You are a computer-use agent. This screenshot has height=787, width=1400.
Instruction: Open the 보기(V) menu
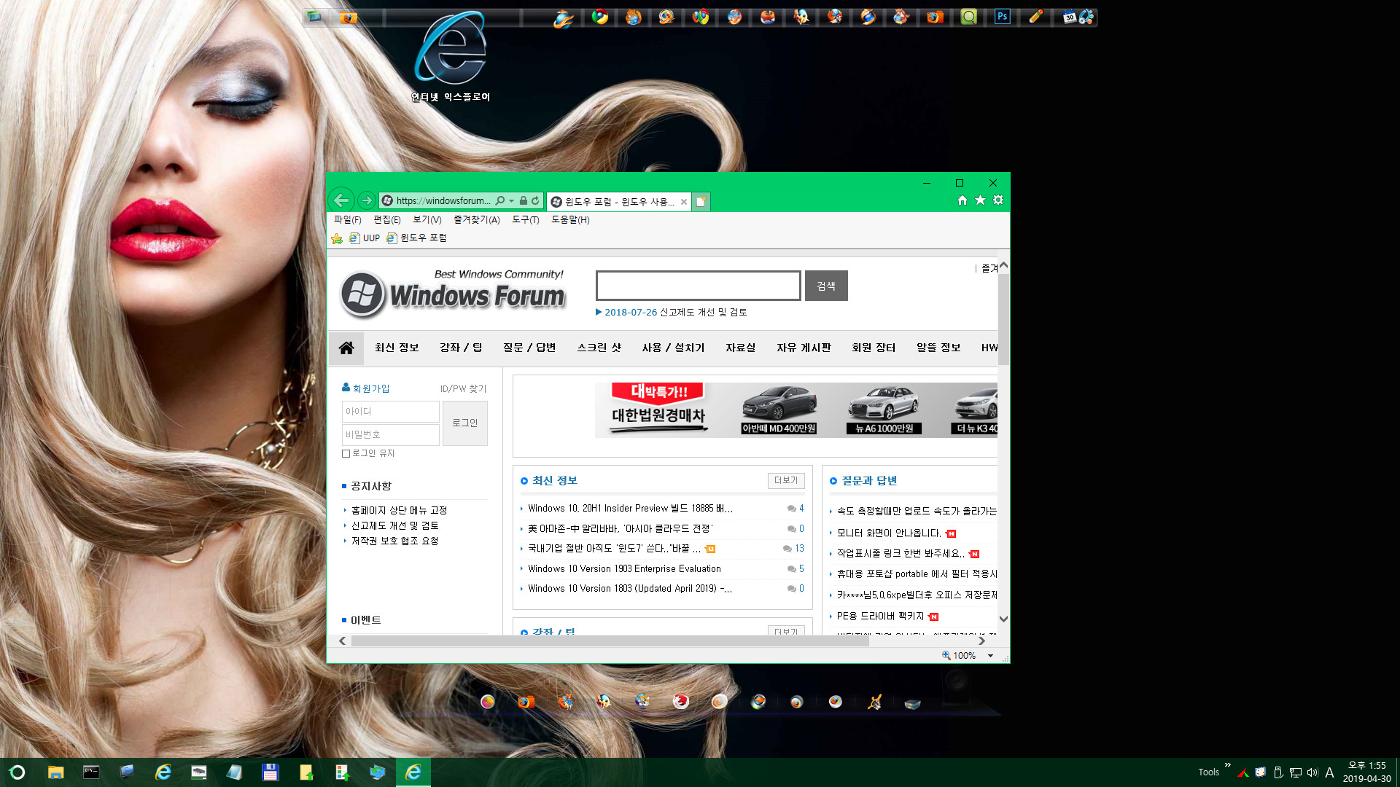tap(427, 219)
